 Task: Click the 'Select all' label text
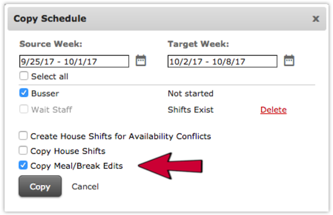50,76
